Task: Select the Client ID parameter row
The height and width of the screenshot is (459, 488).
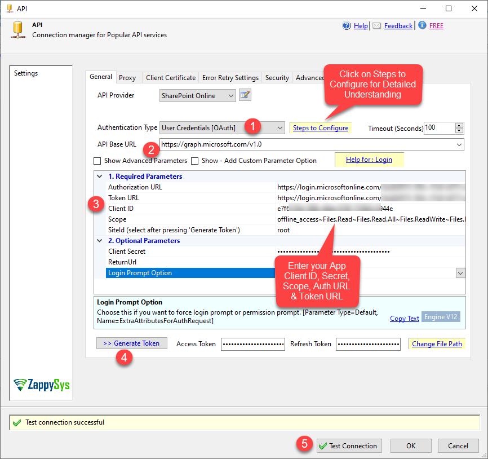Action: coord(286,209)
